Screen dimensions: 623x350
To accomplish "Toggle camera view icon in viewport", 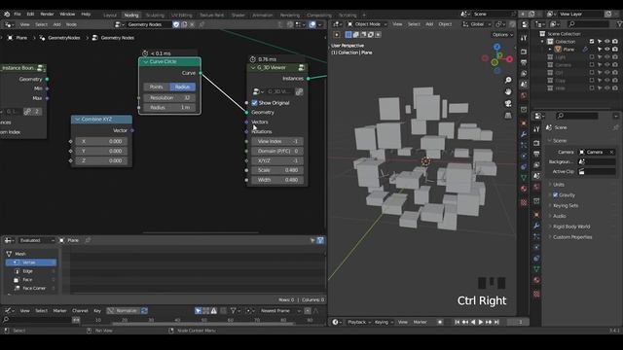I will tap(508, 104).
